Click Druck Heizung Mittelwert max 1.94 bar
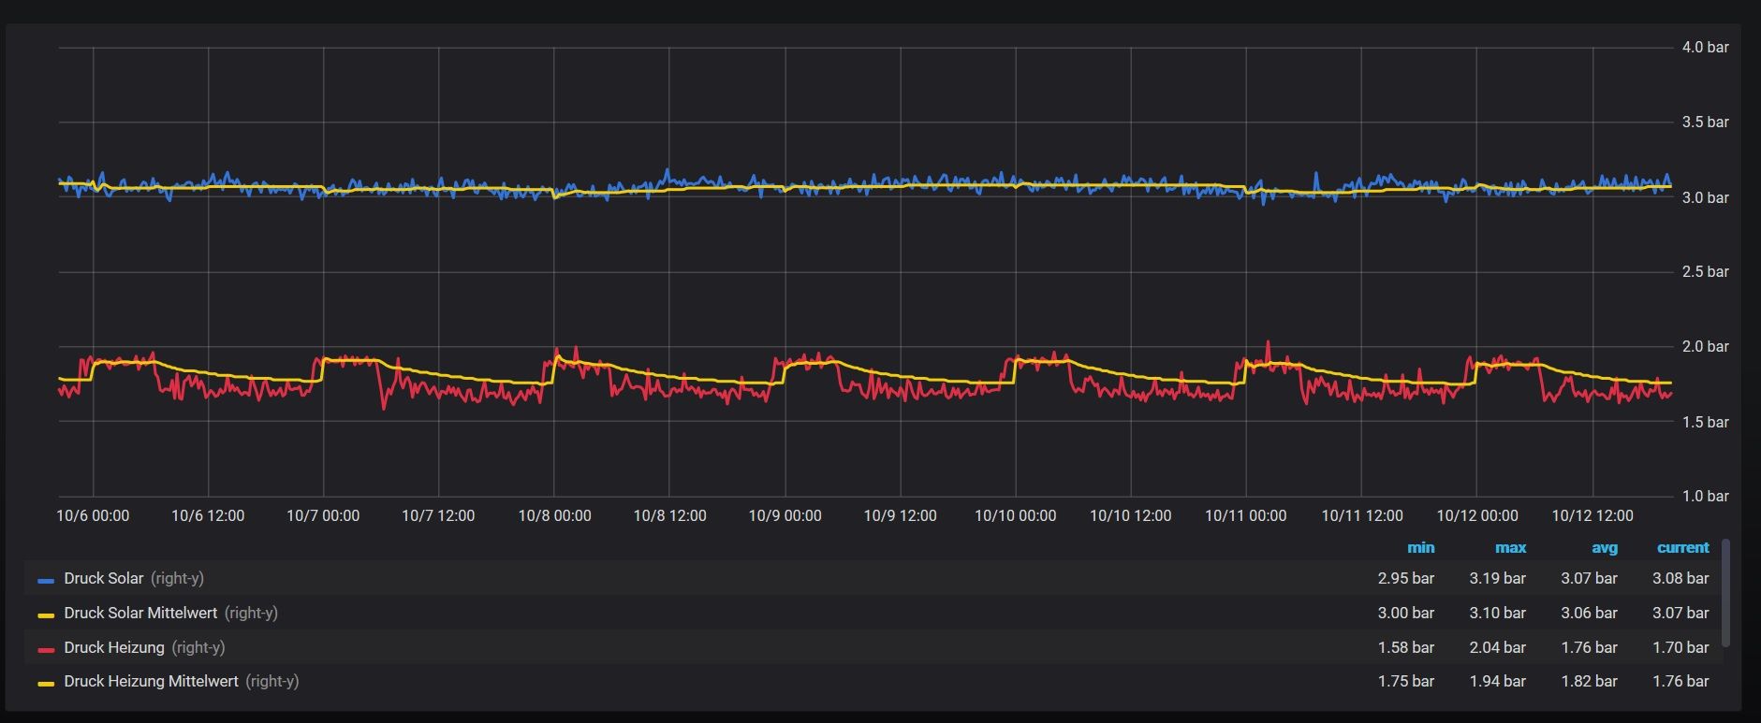 click(x=1497, y=681)
